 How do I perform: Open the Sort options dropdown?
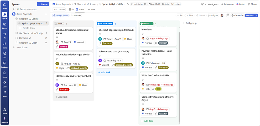coord(180,15)
